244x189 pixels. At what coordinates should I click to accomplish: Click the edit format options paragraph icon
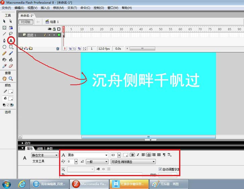coord(164,155)
